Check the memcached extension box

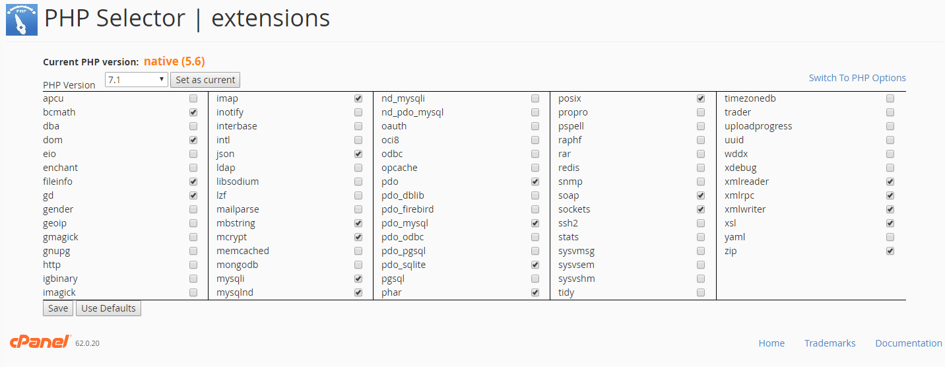pyautogui.click(x=358, y=251)
